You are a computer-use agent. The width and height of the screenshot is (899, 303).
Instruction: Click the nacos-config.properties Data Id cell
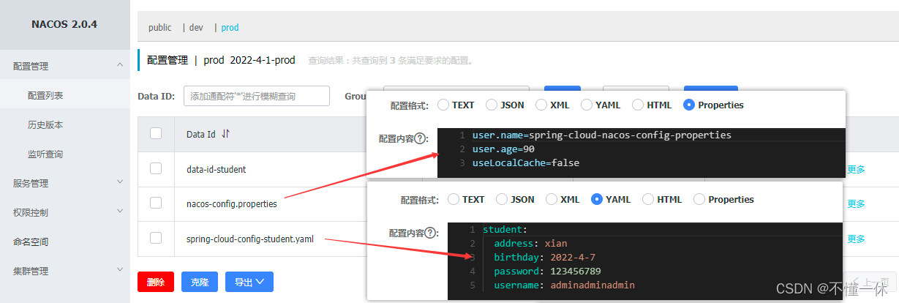tap(232, 204)
